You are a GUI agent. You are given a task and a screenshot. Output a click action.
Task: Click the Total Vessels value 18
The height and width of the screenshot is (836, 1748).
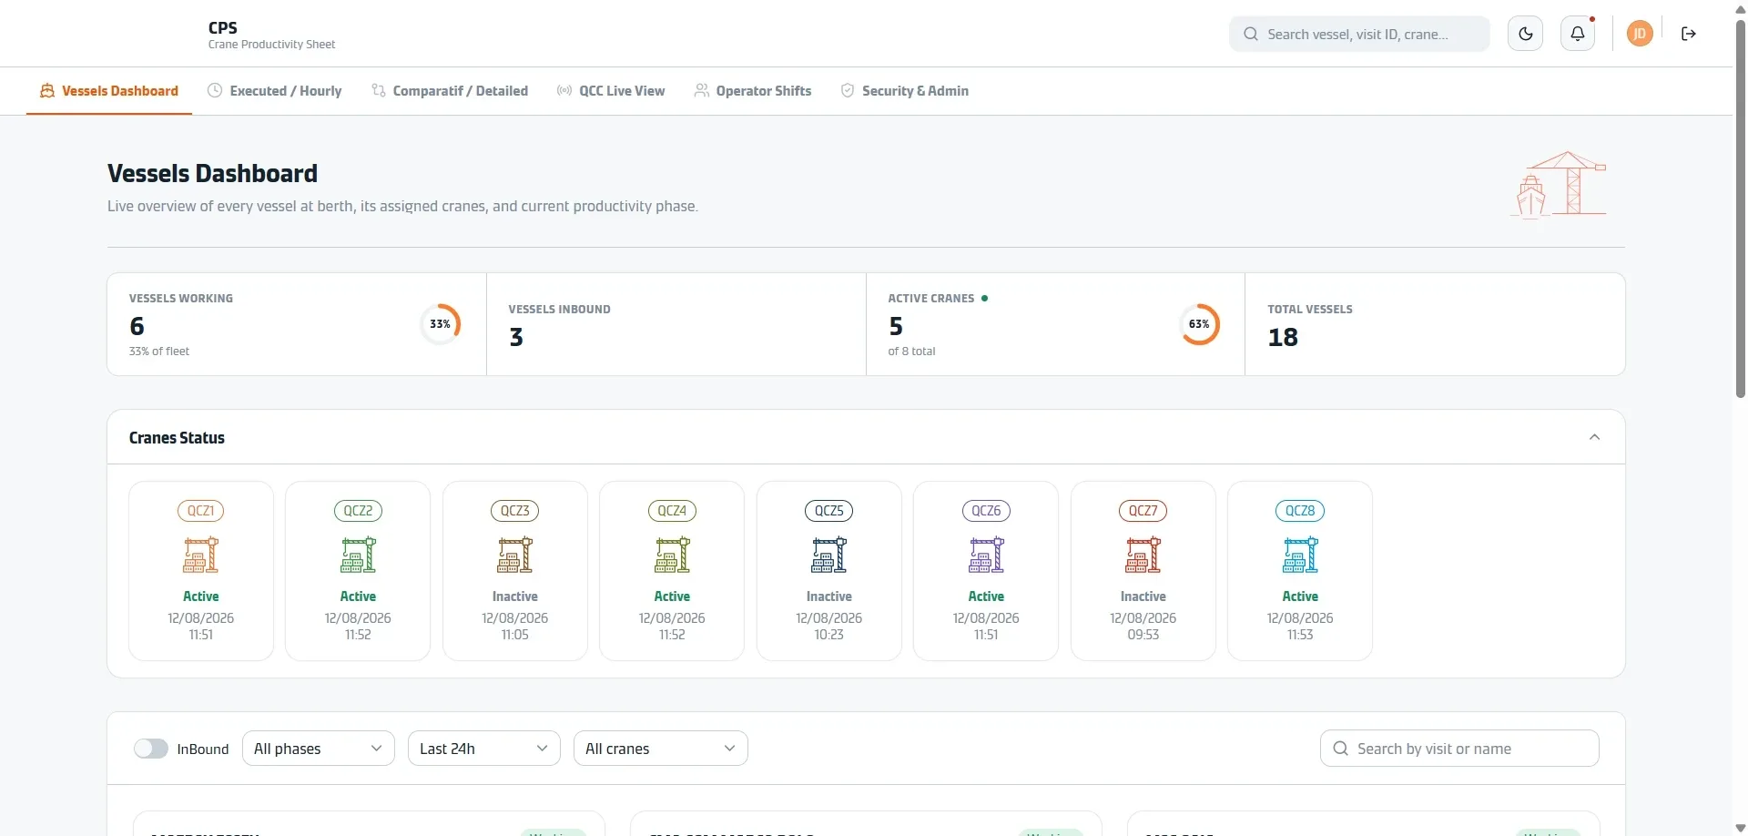tap(1283, 338)
